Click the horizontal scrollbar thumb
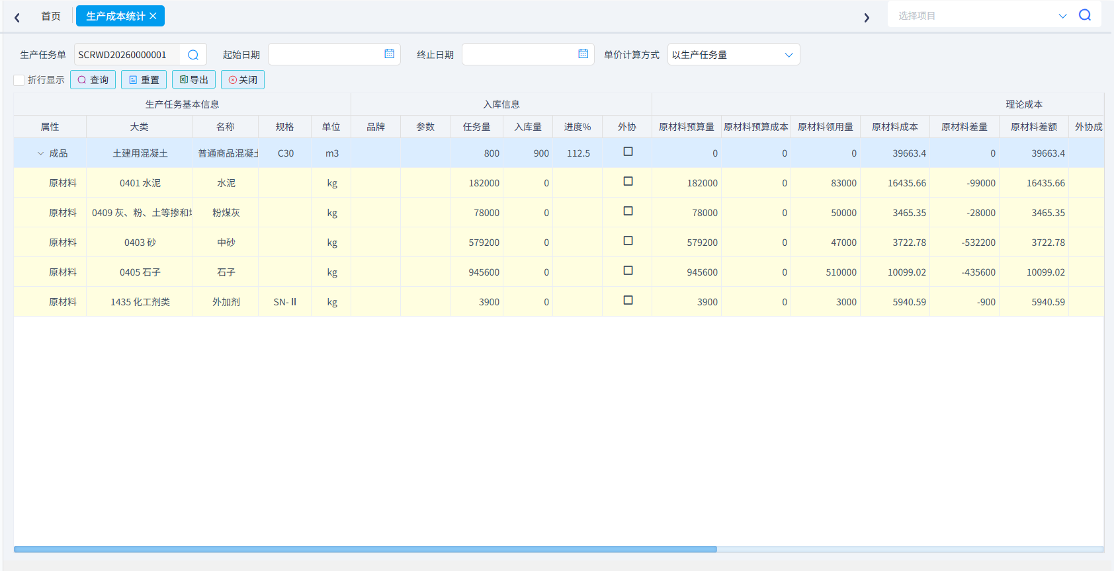The height and width of the screenshot is (571, 1114). pyautogui.click(x=365, y=549)
